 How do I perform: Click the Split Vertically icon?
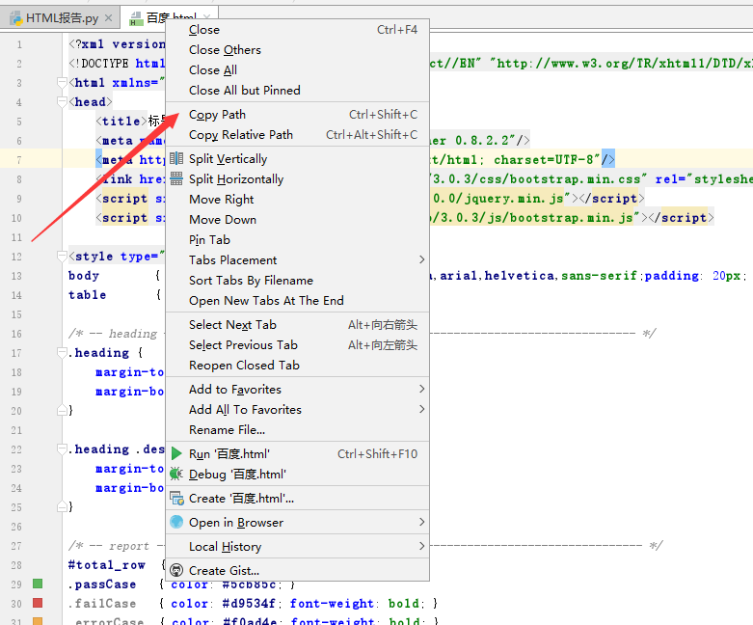[x=176, y=158]
